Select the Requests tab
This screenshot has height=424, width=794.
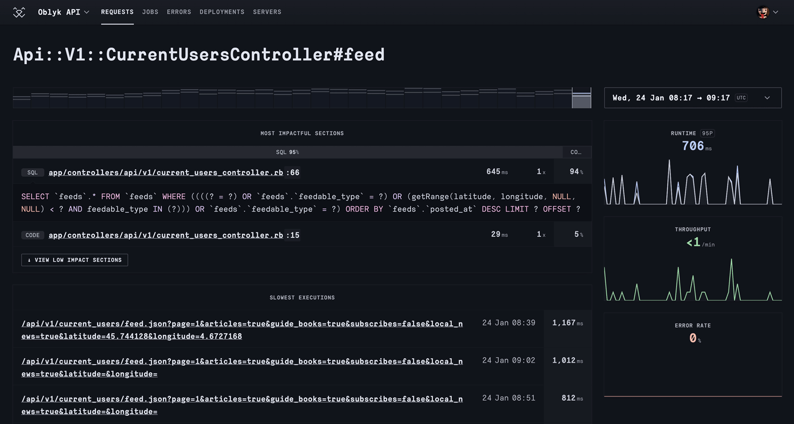coord(117,12)
